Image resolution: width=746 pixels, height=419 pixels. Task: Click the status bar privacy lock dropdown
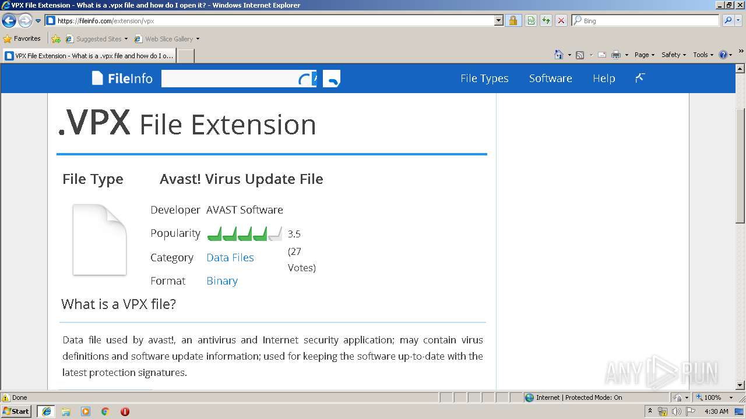point(681,397)
